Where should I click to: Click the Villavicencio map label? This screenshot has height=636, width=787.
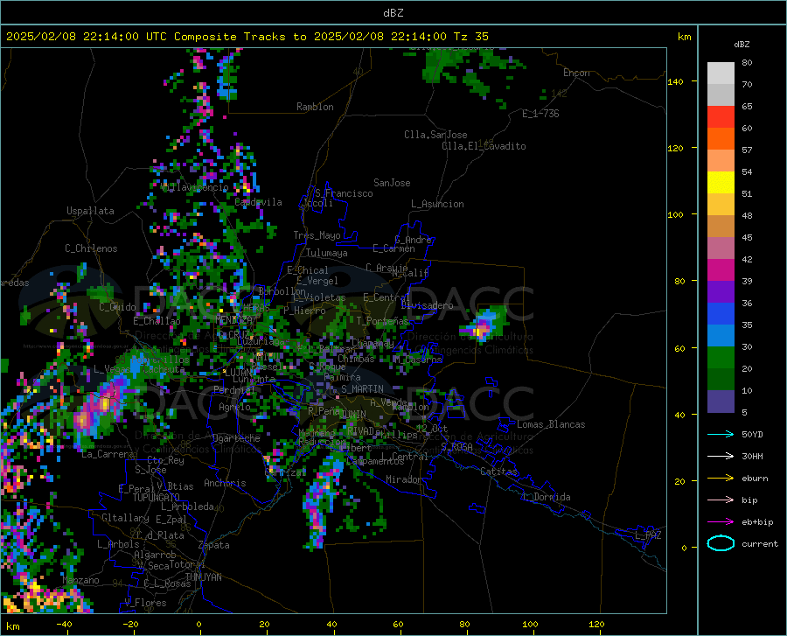195,187
